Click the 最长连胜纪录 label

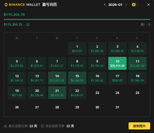point(18,126)
